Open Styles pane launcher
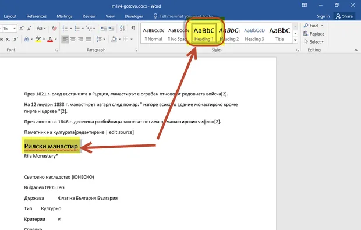361x230 pixels. 298,50
